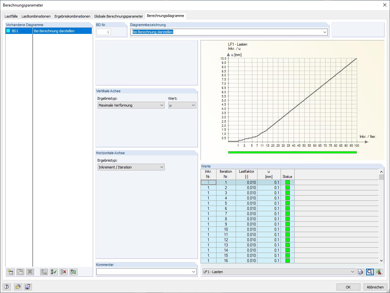The width and height of the screenshot is (390, 293).
Task: Click the cyan BD1 color swatch
Action: click(8, 31)
